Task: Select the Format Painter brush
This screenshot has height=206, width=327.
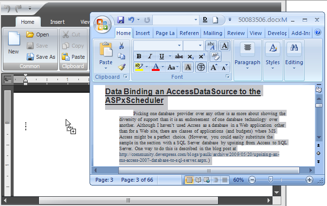Action: coord(121,67)
